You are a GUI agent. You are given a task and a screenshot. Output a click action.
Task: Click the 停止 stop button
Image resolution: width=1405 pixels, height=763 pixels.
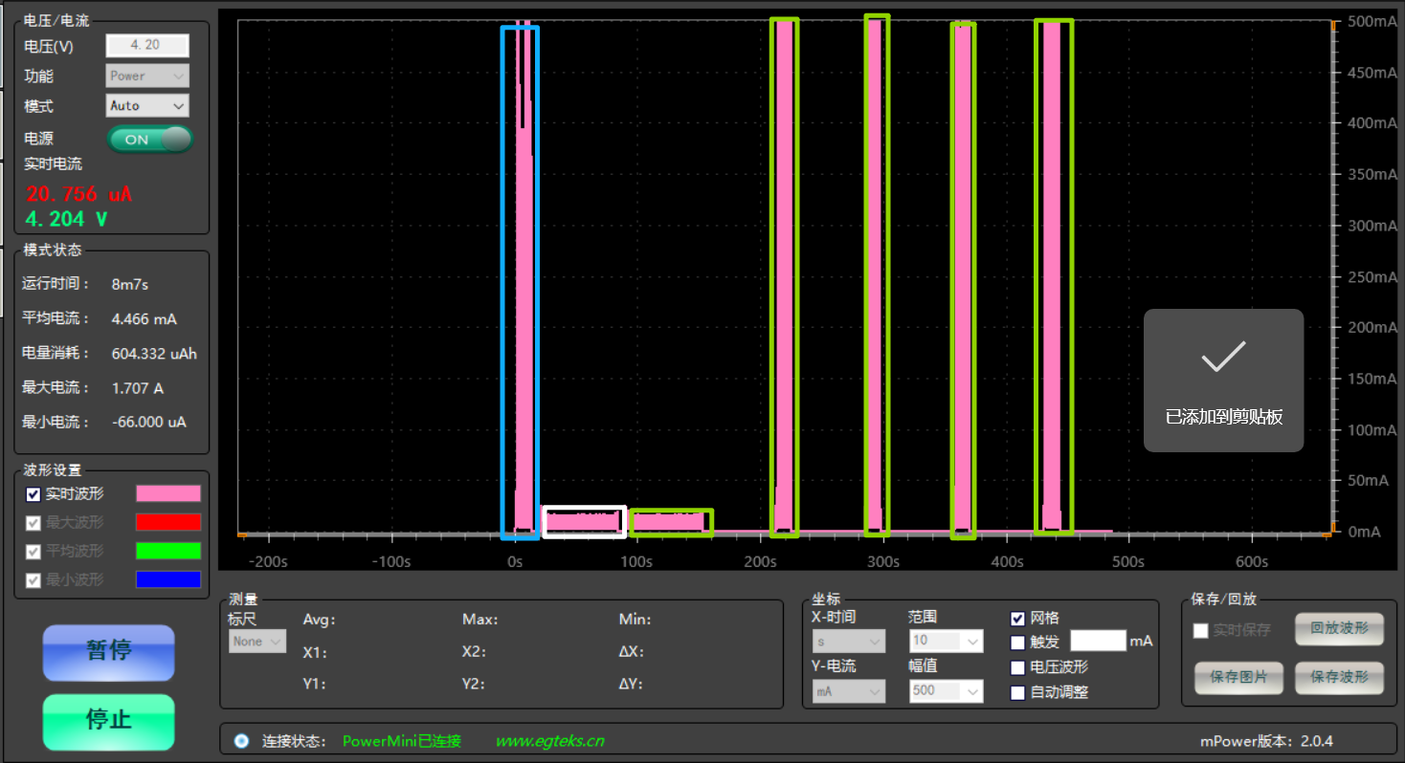click(109, 721)
